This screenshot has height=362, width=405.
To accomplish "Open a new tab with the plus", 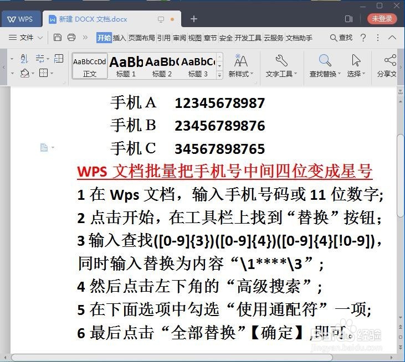I will (x=194, y=19).
